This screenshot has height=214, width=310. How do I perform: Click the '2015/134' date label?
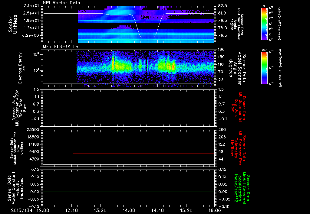(x=21, y=210)
